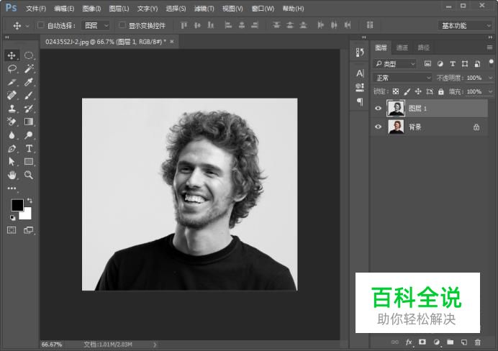
Task: Select the Horizontal Type tool
Action: pos(29,148)
